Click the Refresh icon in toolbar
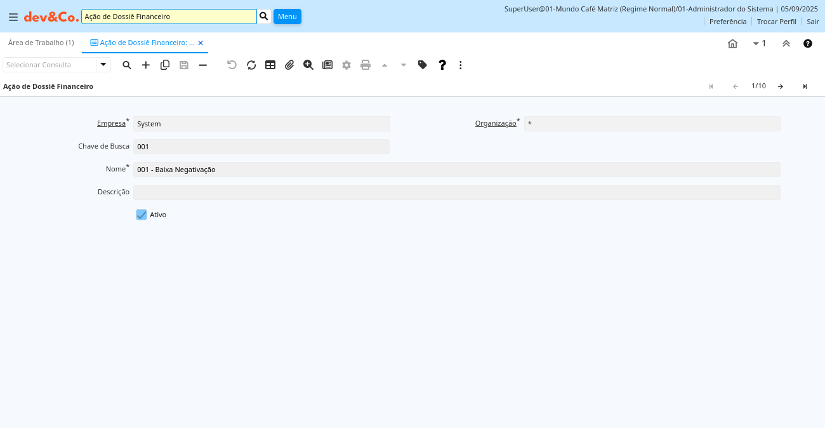This screenshot has width=825, height=428. [251, 65]
